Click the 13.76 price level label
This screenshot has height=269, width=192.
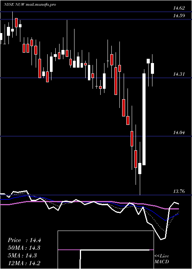coord(179,191)
